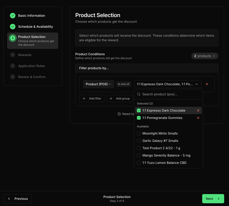Uncheck 1:1 Espresso Dark Chocolate checkbox
Screen dimensions: 229x206
(139, 110)
